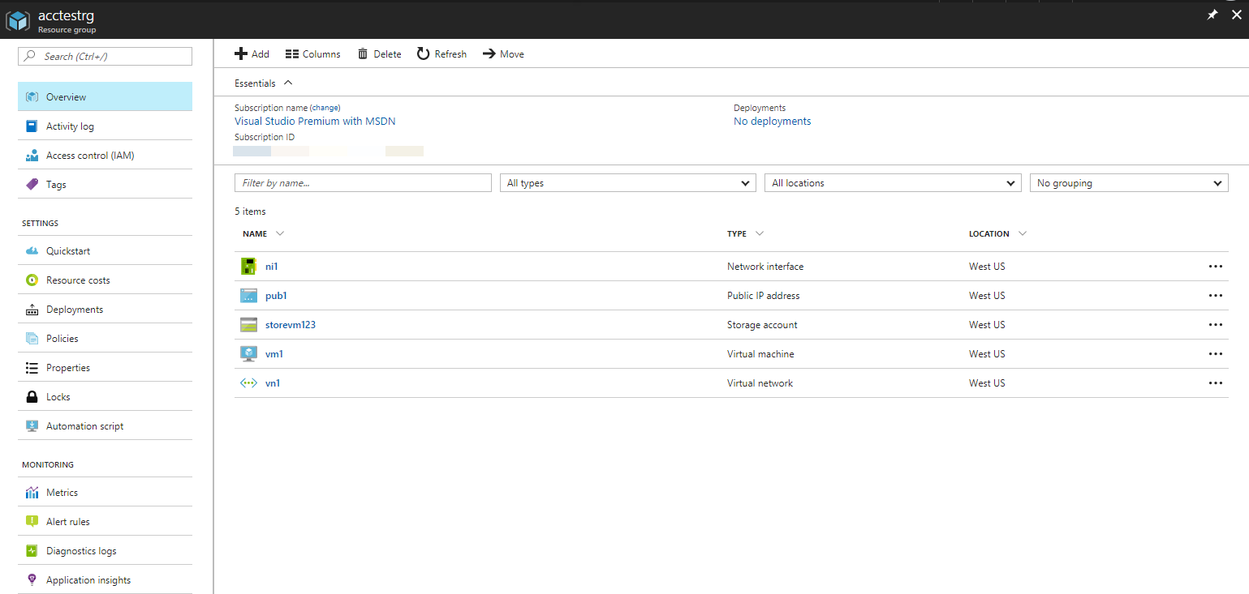This screenshot has height=594, width=1249.
Task: Click the virtual machine icon for vm1
Action: [248, 354]
